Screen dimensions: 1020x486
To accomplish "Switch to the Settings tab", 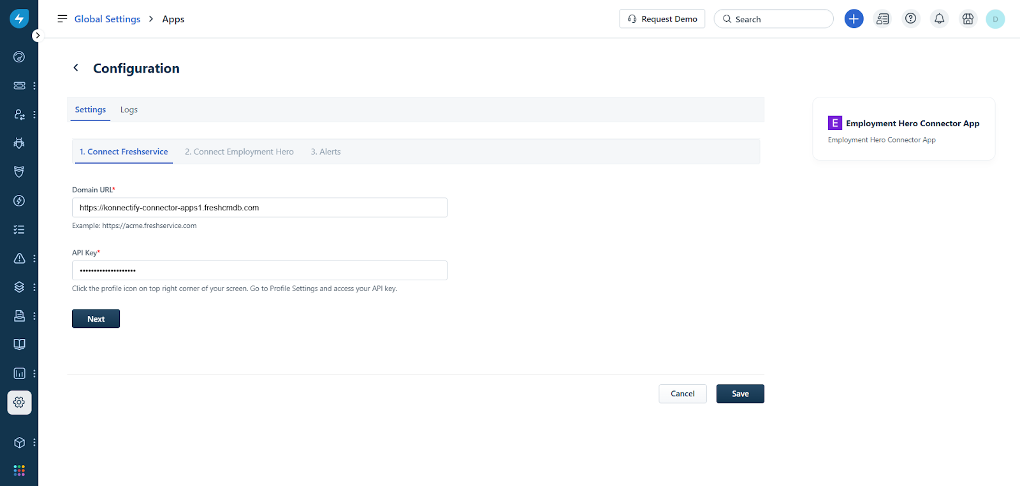I will pyautogui.click(x=90, y=110).
